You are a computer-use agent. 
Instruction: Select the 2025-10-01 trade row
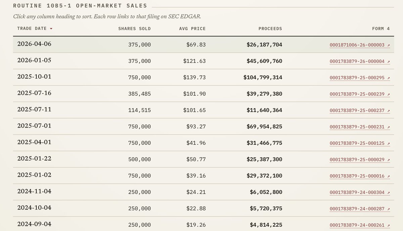[204, 77]
